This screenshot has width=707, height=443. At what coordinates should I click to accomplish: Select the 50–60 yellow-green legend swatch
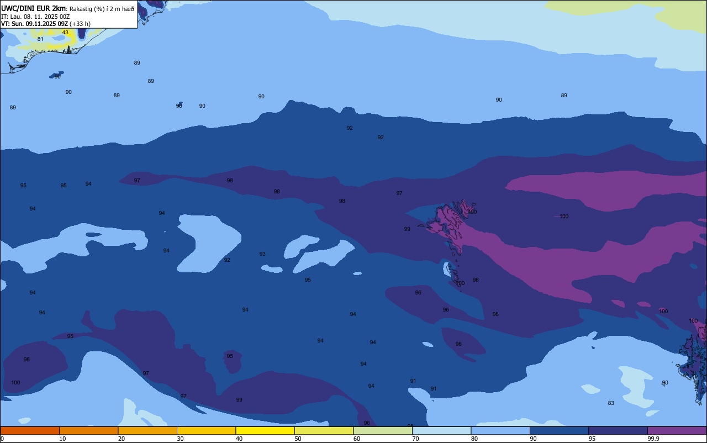click(x=324, y=430)
